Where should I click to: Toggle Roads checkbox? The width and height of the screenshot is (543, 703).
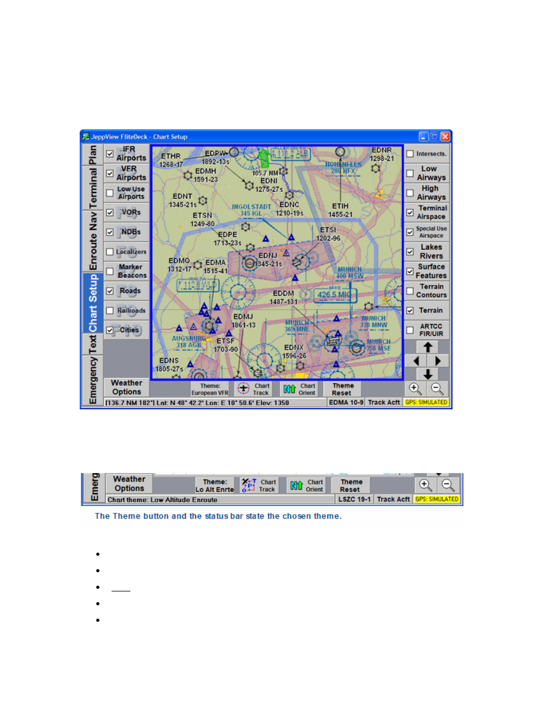coord(110,291)
